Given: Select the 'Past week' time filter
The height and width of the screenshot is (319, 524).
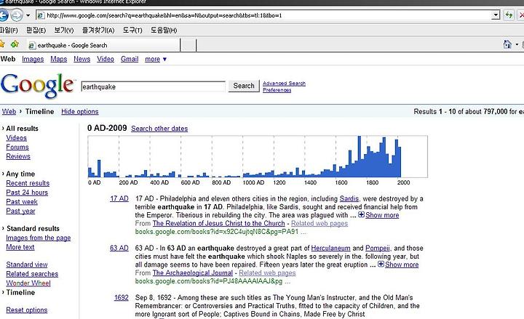Looking at the screenshot, I should pyautogui.click(x=22, y=202).
